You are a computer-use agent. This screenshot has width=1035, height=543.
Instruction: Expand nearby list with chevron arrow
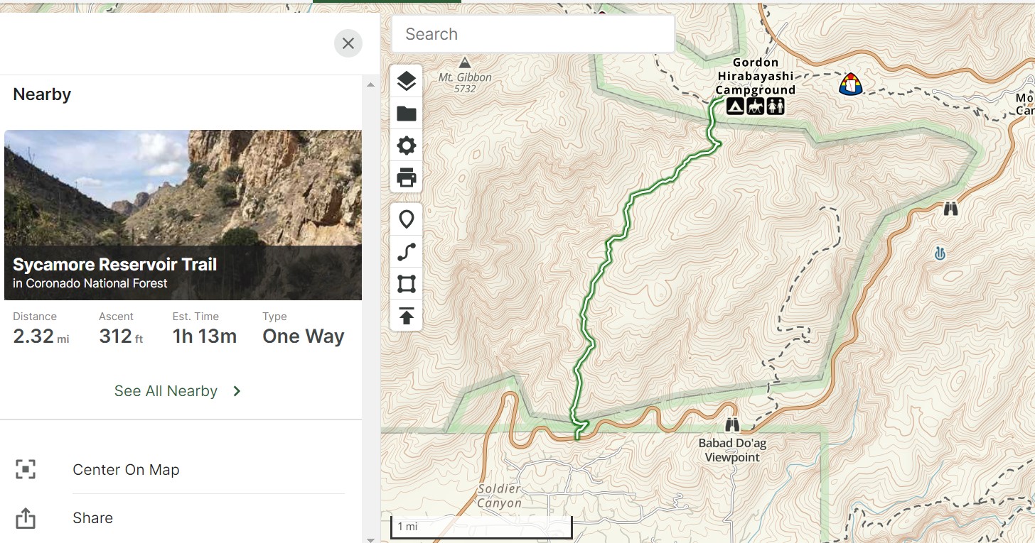point(237,391)
